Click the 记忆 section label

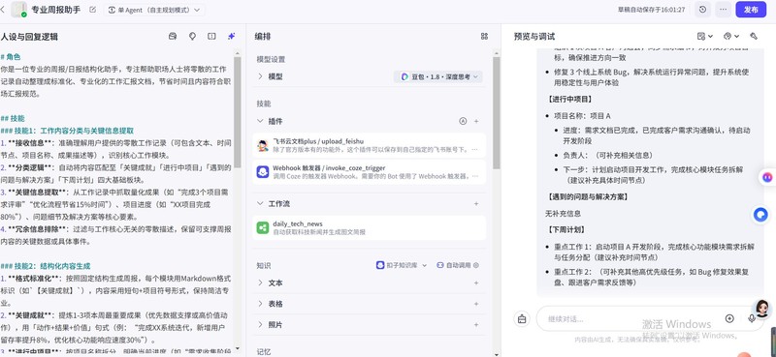[263, 351]
